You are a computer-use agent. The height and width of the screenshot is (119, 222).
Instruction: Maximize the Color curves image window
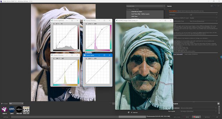pos(165,21)
